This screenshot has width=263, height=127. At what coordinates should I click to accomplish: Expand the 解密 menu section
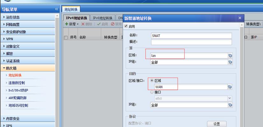(x=28, y=54)
